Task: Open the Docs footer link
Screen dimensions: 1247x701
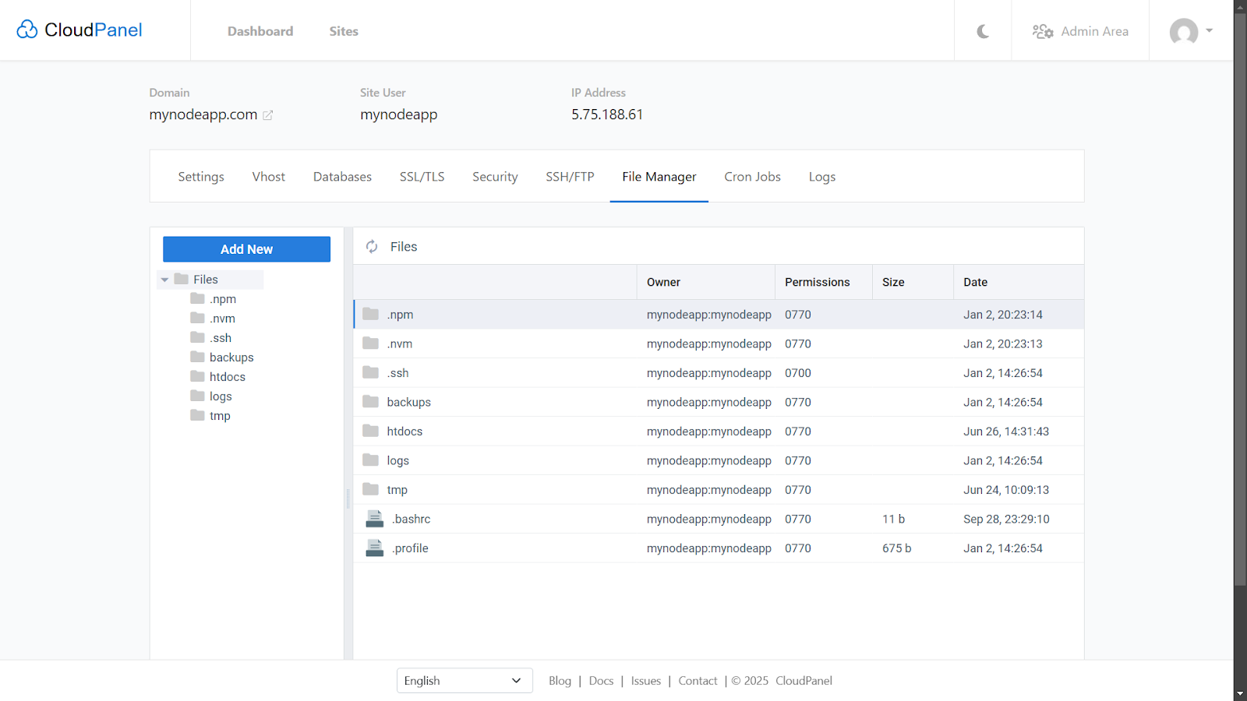Action: click(601, 681)
